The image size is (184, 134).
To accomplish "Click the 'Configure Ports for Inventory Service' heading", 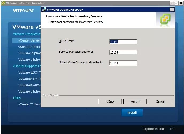I will point(74,16).
